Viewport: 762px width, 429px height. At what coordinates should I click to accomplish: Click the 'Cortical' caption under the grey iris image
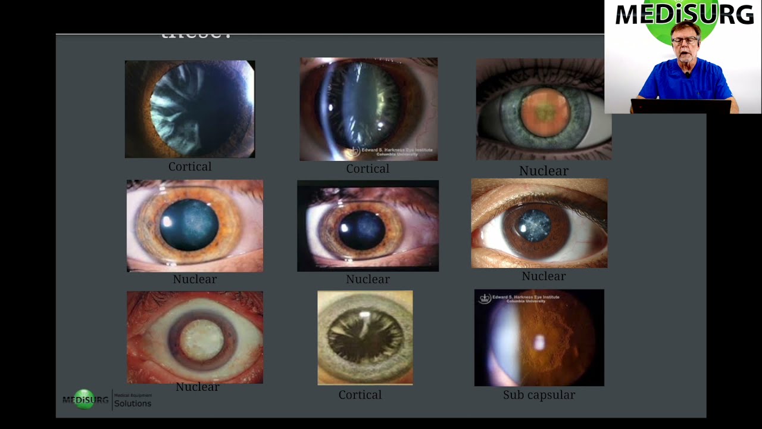(360, 394)
